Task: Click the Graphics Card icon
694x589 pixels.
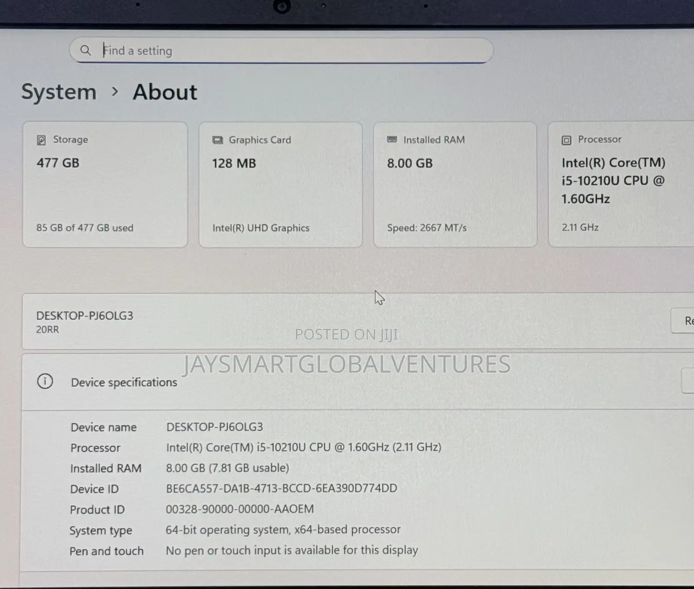Action: [217, 140]
